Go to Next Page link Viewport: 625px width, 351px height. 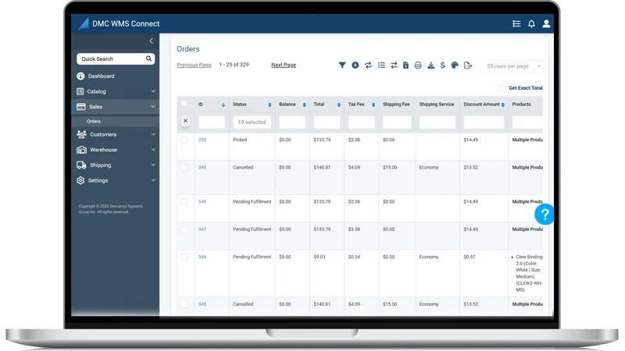tap(284, 65)
